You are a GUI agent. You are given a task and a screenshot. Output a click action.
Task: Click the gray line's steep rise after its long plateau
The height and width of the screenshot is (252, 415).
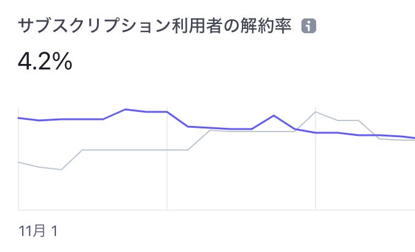pos(199,140)
